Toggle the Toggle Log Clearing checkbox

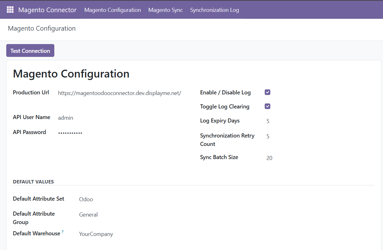pos(268,106)
